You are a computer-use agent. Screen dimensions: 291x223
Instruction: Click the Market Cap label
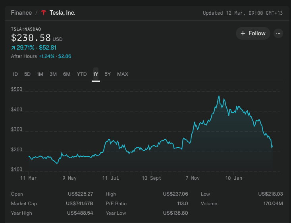24,204
